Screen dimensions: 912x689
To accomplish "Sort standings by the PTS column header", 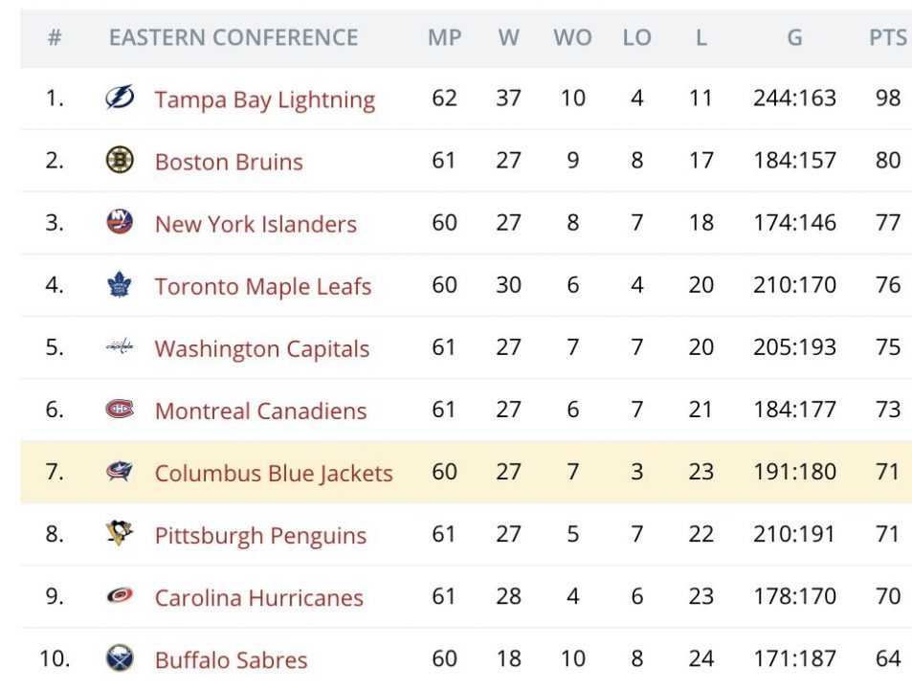I will point(887,38).
